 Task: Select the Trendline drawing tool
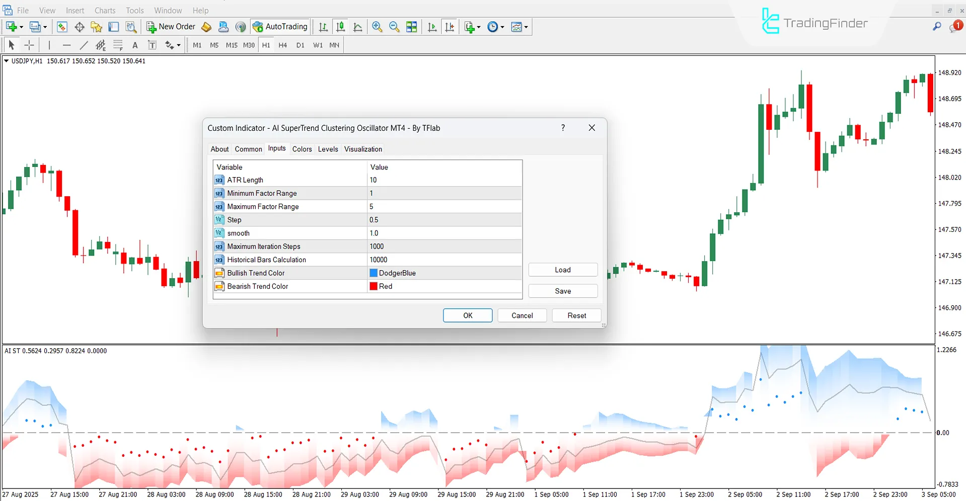(x=84, y=45)
